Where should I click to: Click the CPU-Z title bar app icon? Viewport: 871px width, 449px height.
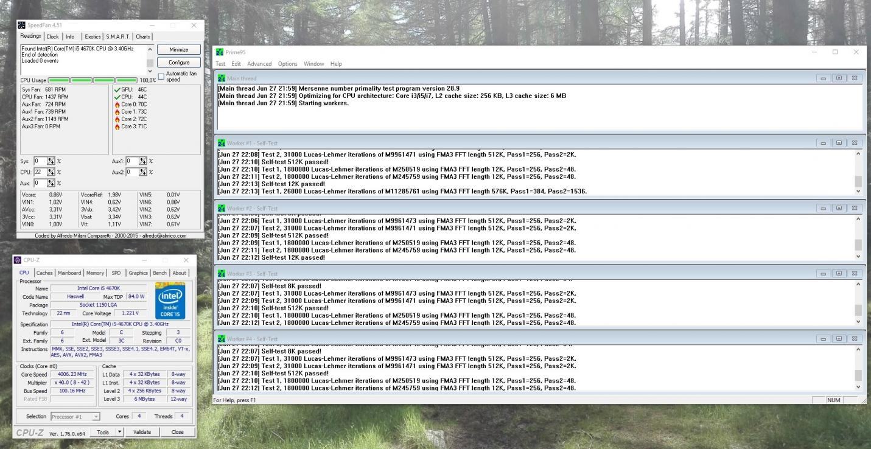coord(17,260)
